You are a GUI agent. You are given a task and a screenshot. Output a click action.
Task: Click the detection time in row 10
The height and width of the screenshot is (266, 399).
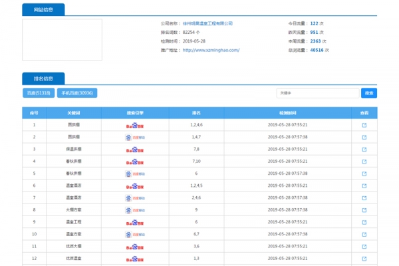tap(287, 234)
